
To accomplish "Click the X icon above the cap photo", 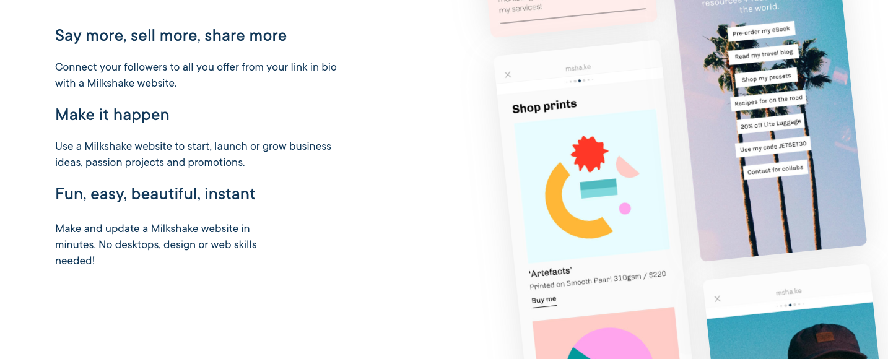I will [x=718, y=299].
